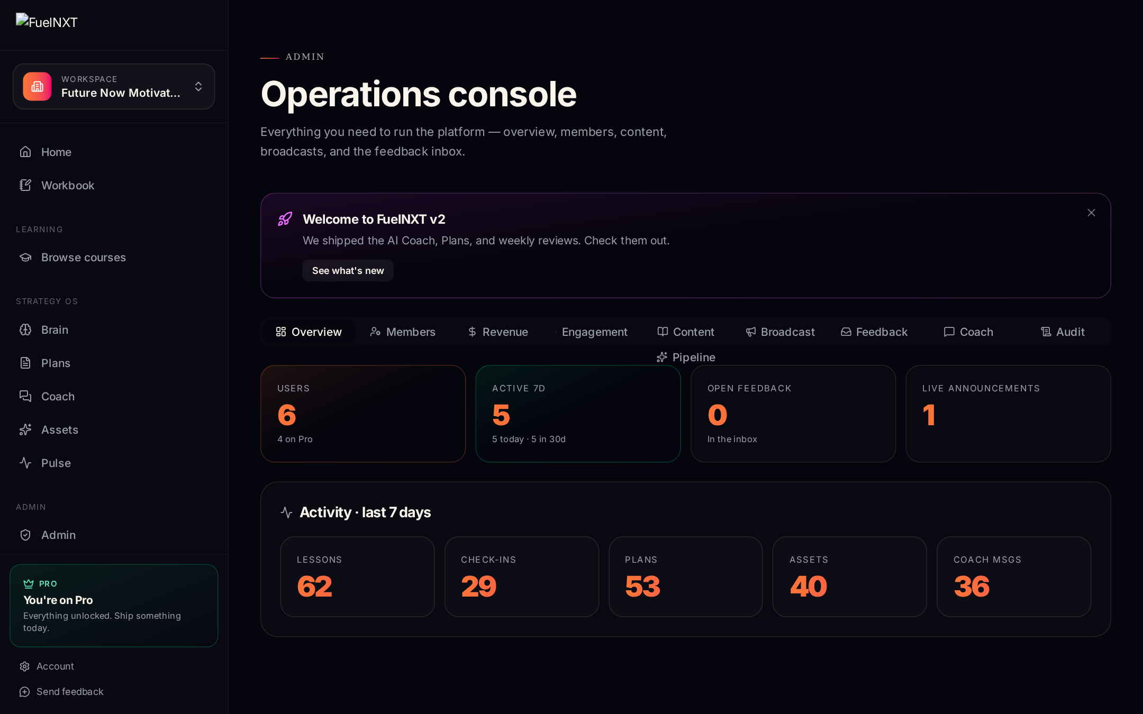Click the Active 7D stat card
This screenshot has height=714, width=1143.
(x=578, y=414)
